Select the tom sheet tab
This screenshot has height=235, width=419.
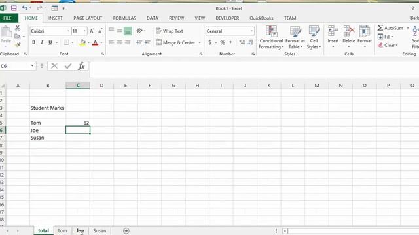(62, 230)
